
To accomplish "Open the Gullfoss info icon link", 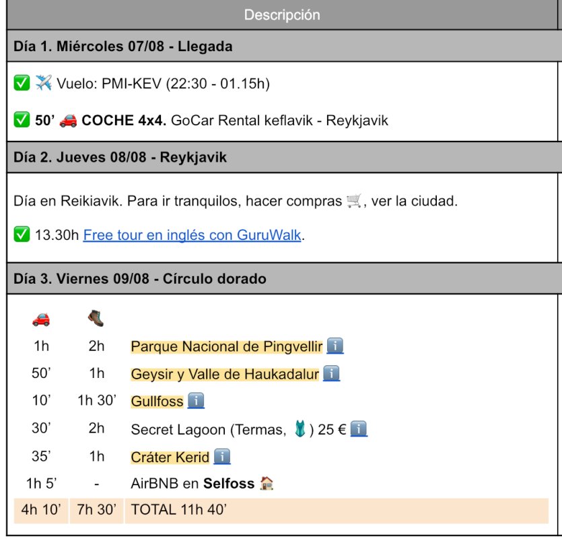I will (196, 402).
